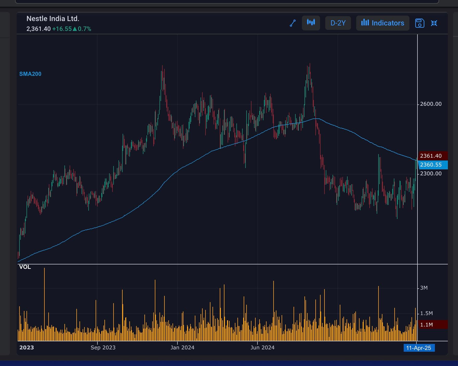Image resolution: width=458 pixels, height=366 pixels.
Task: Click the last price 2,361.40 under the title
Action: click(x=38, y=29)
